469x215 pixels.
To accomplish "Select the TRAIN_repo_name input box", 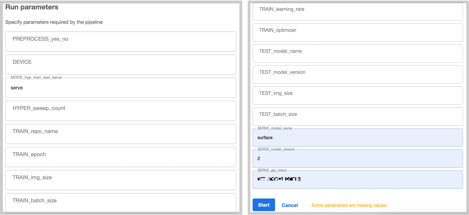I will (x=121, y=134).
